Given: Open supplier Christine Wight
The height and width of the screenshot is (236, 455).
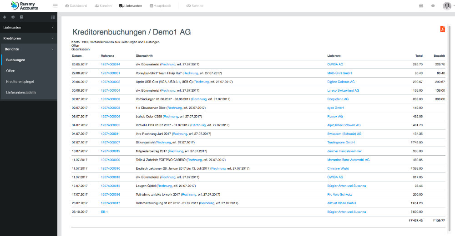Looking at the screenshot, I should [338, 168].
